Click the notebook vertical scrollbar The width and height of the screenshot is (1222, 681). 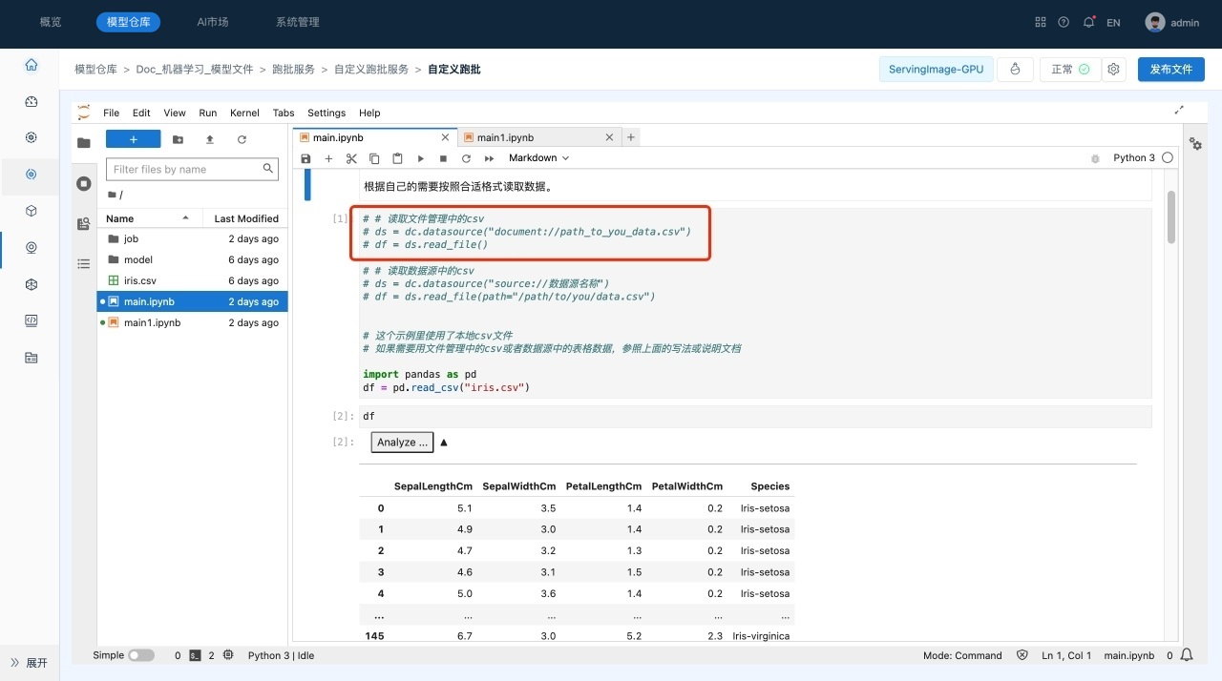(1170, 219)
